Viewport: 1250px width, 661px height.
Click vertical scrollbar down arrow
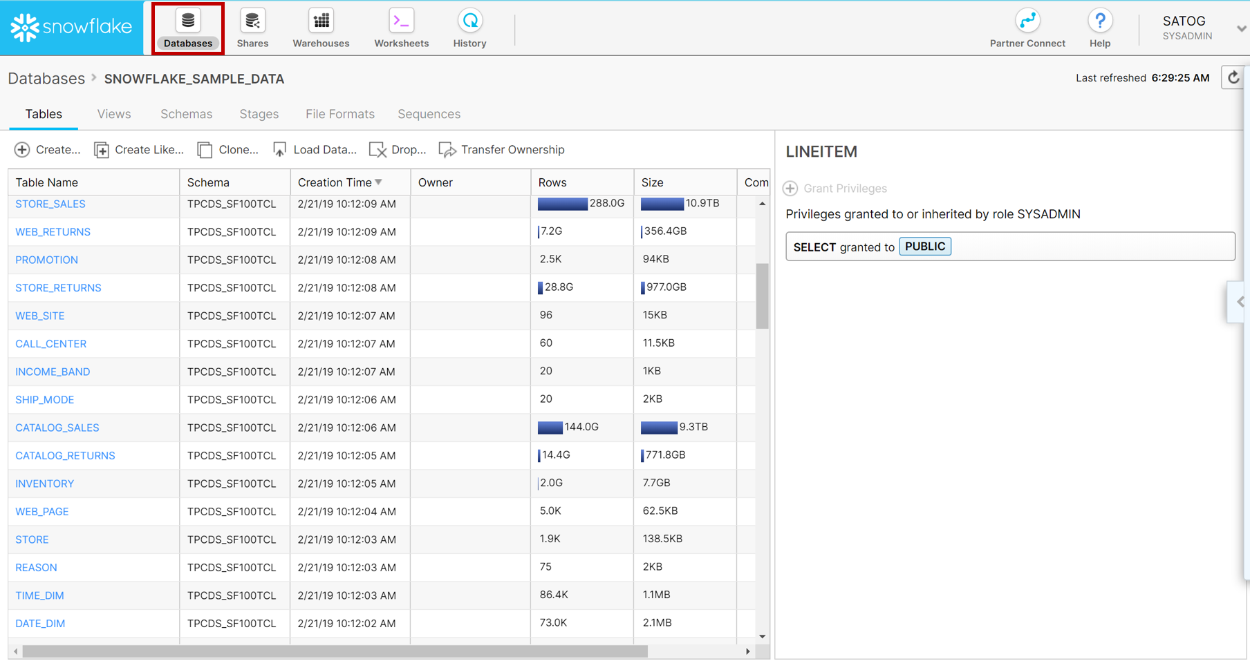point(762,637)
